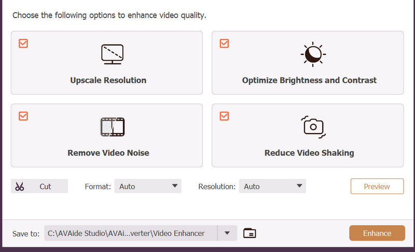This screenshot has width=415, height=252.
Task: Click the Remove Video Noise label
Action: [x=108, y=153]
